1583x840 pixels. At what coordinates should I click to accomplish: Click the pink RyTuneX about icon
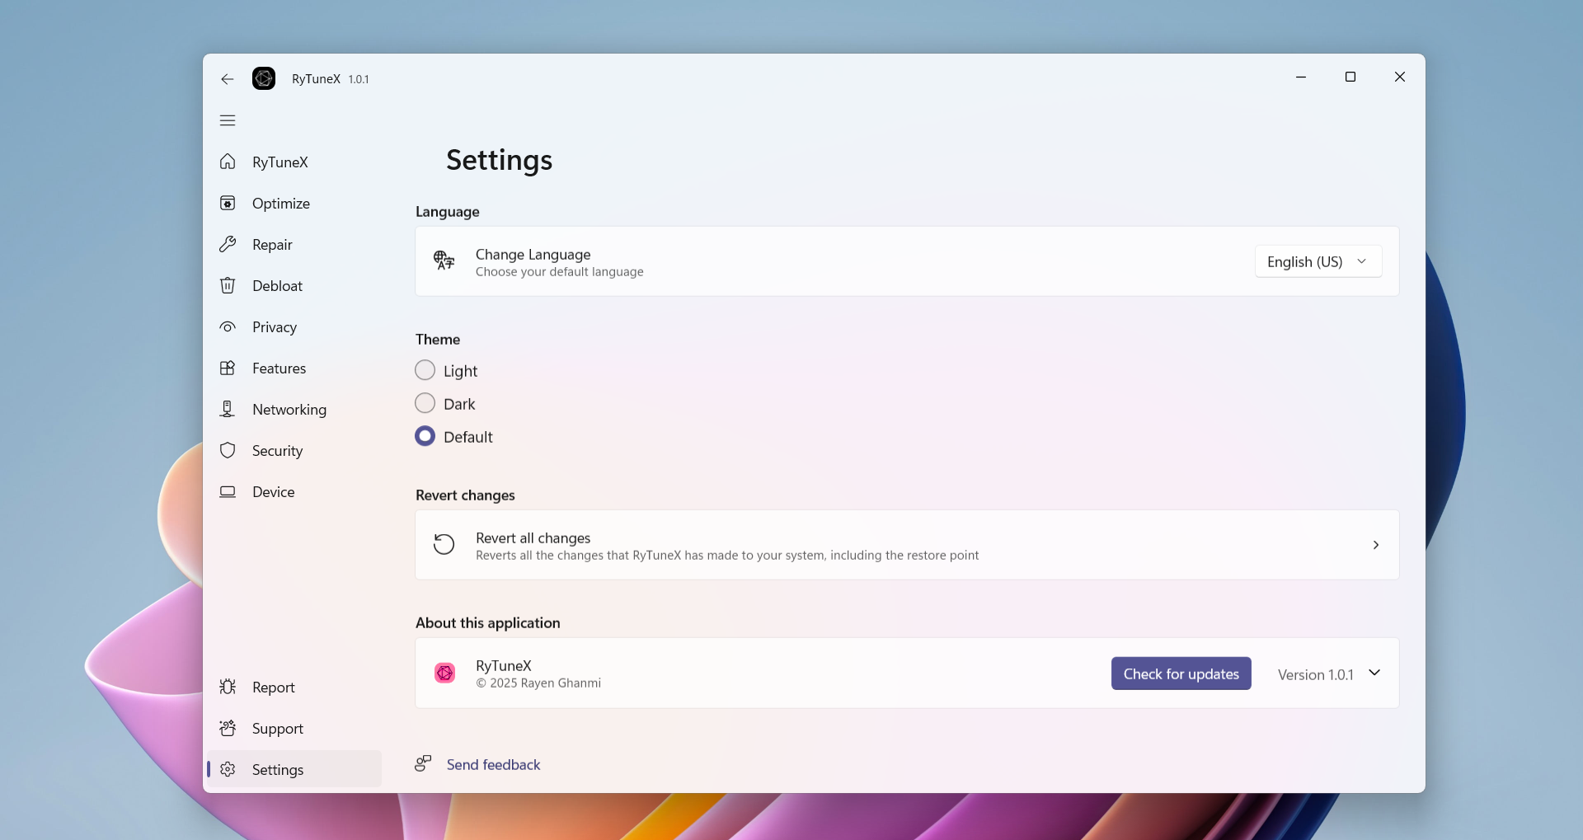pos(444,673)
